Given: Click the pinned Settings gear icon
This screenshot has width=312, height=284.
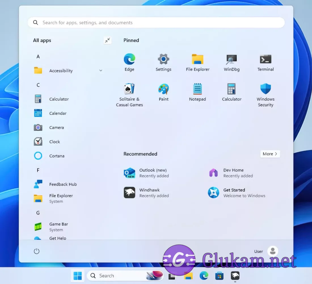Looking at the screenshot, I should tap(163, 60).
